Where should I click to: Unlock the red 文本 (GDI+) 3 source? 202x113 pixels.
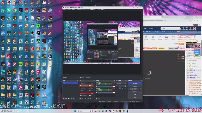(92, 93)
